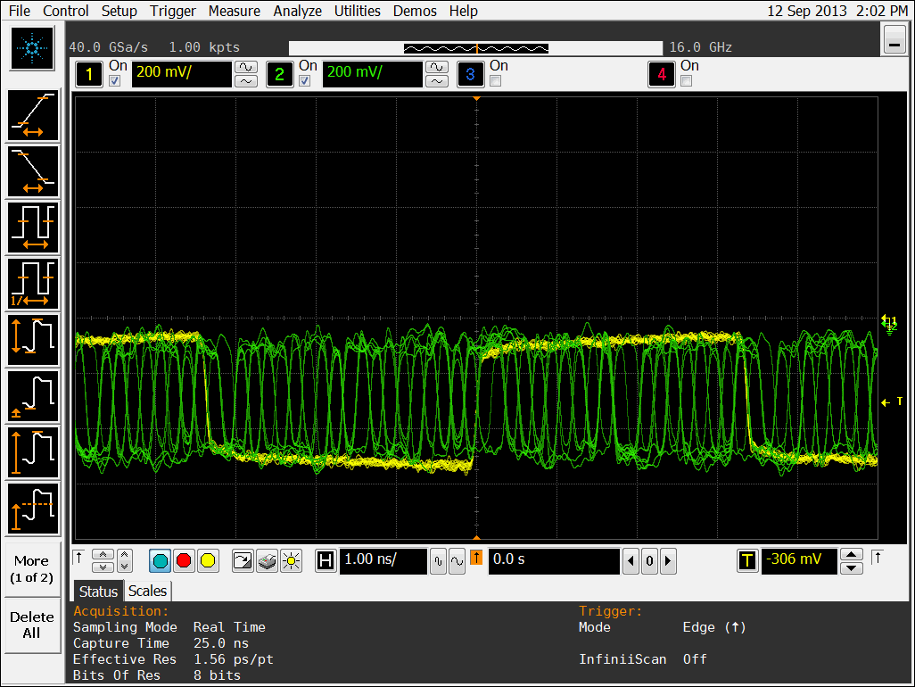Uncheck the channel 1 On checkbox
Image resolution: width=915 pixels, height=687 pixels.
pos(114,81)
